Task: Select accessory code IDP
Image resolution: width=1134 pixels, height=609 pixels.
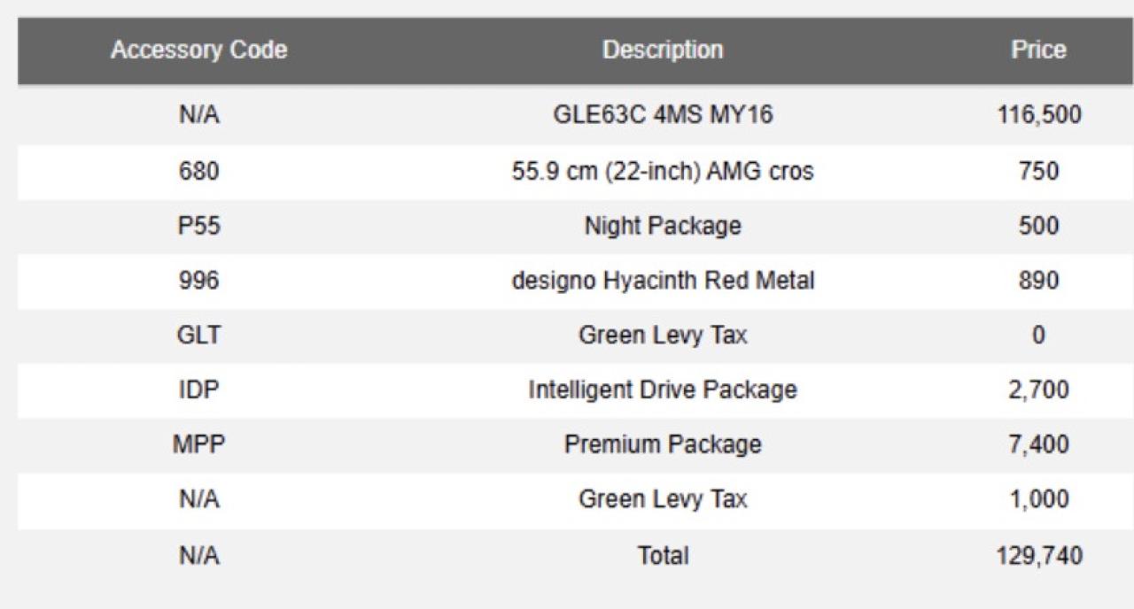Action: point(198,389)
